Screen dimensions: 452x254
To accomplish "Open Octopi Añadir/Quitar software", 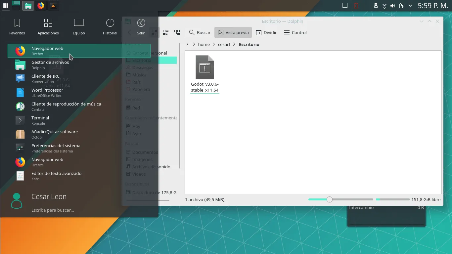I will [79, 134].
